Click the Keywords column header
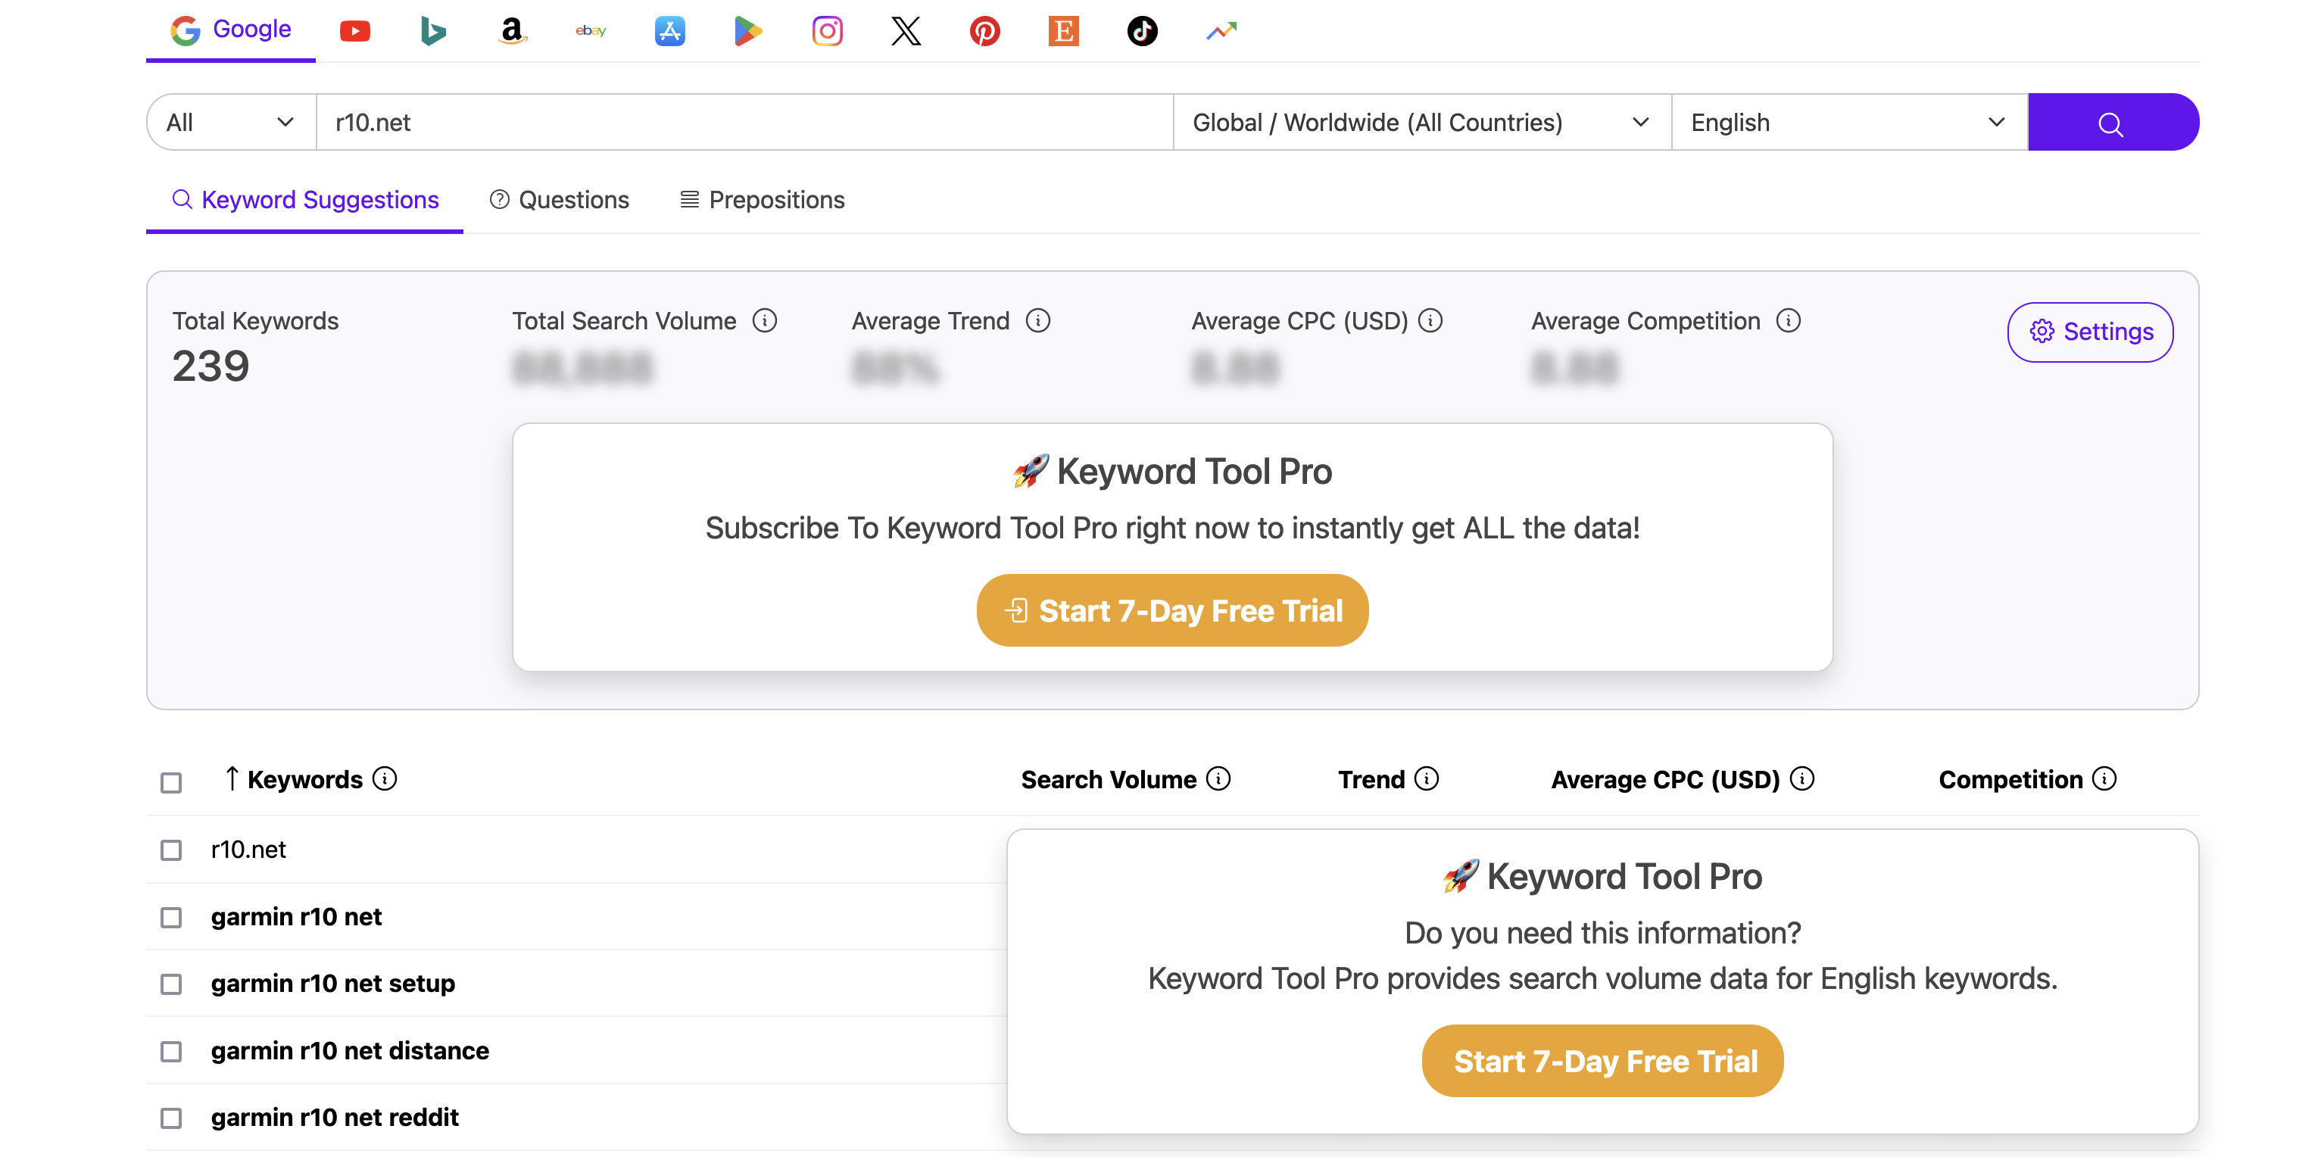The image size is (2302, 1157). (x=304, y=779)
